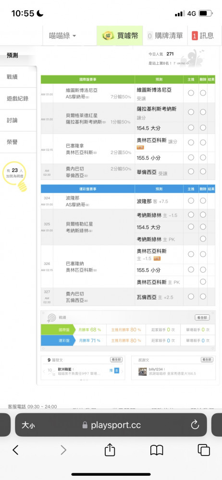
Task: Tap the Safari back arrow
Action: point(16,450)
